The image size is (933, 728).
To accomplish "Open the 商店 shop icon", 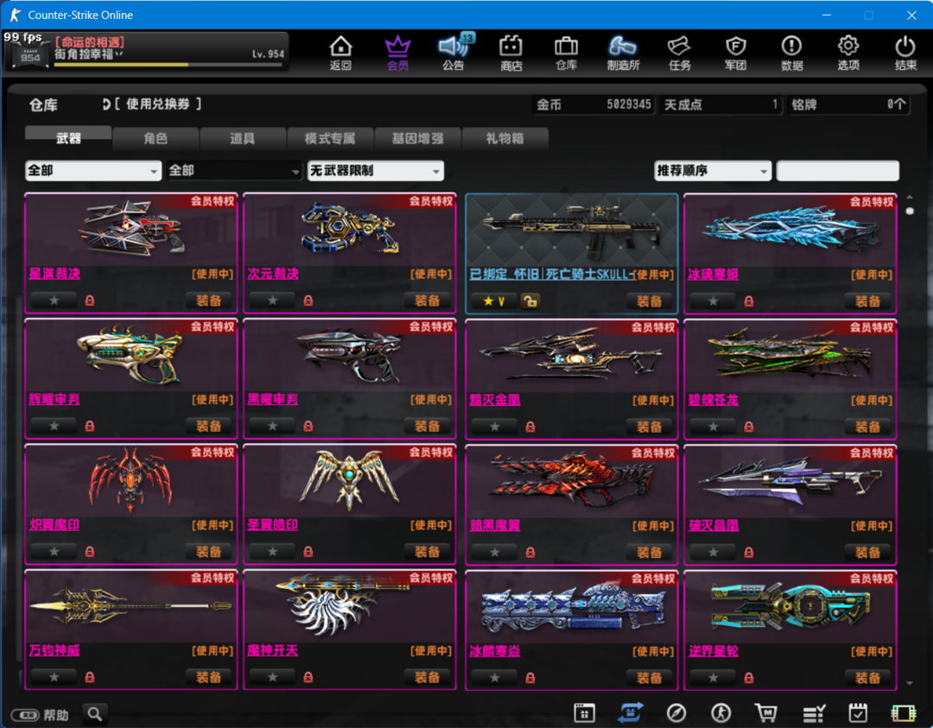I will coord(511,53).
